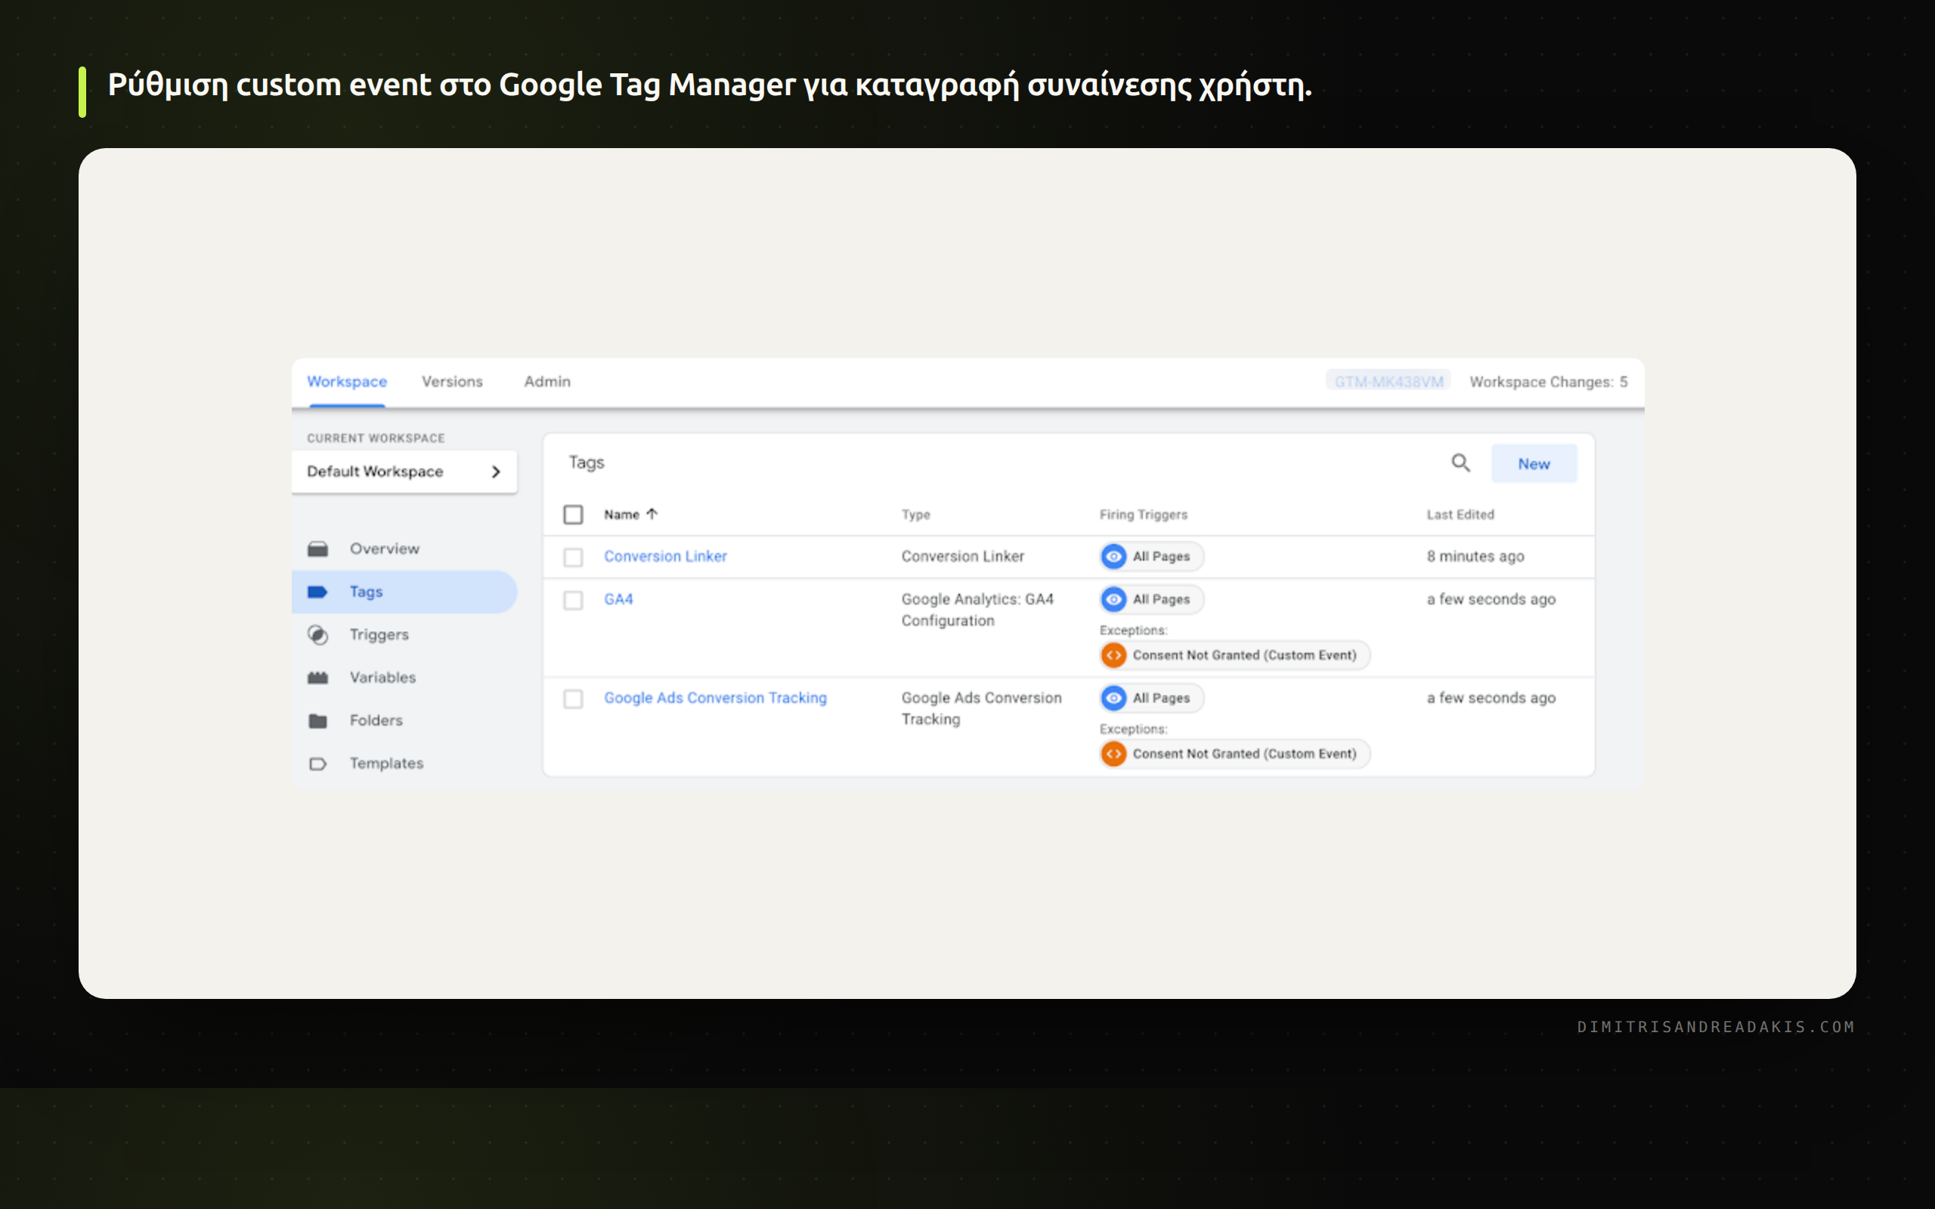Switch to the Versions tab
This screenshot has height=1209, width=1935.
(453, 382)
